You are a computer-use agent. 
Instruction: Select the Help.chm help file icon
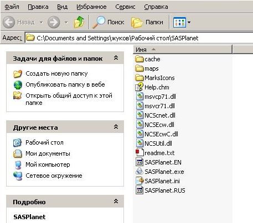pos(140,87)
